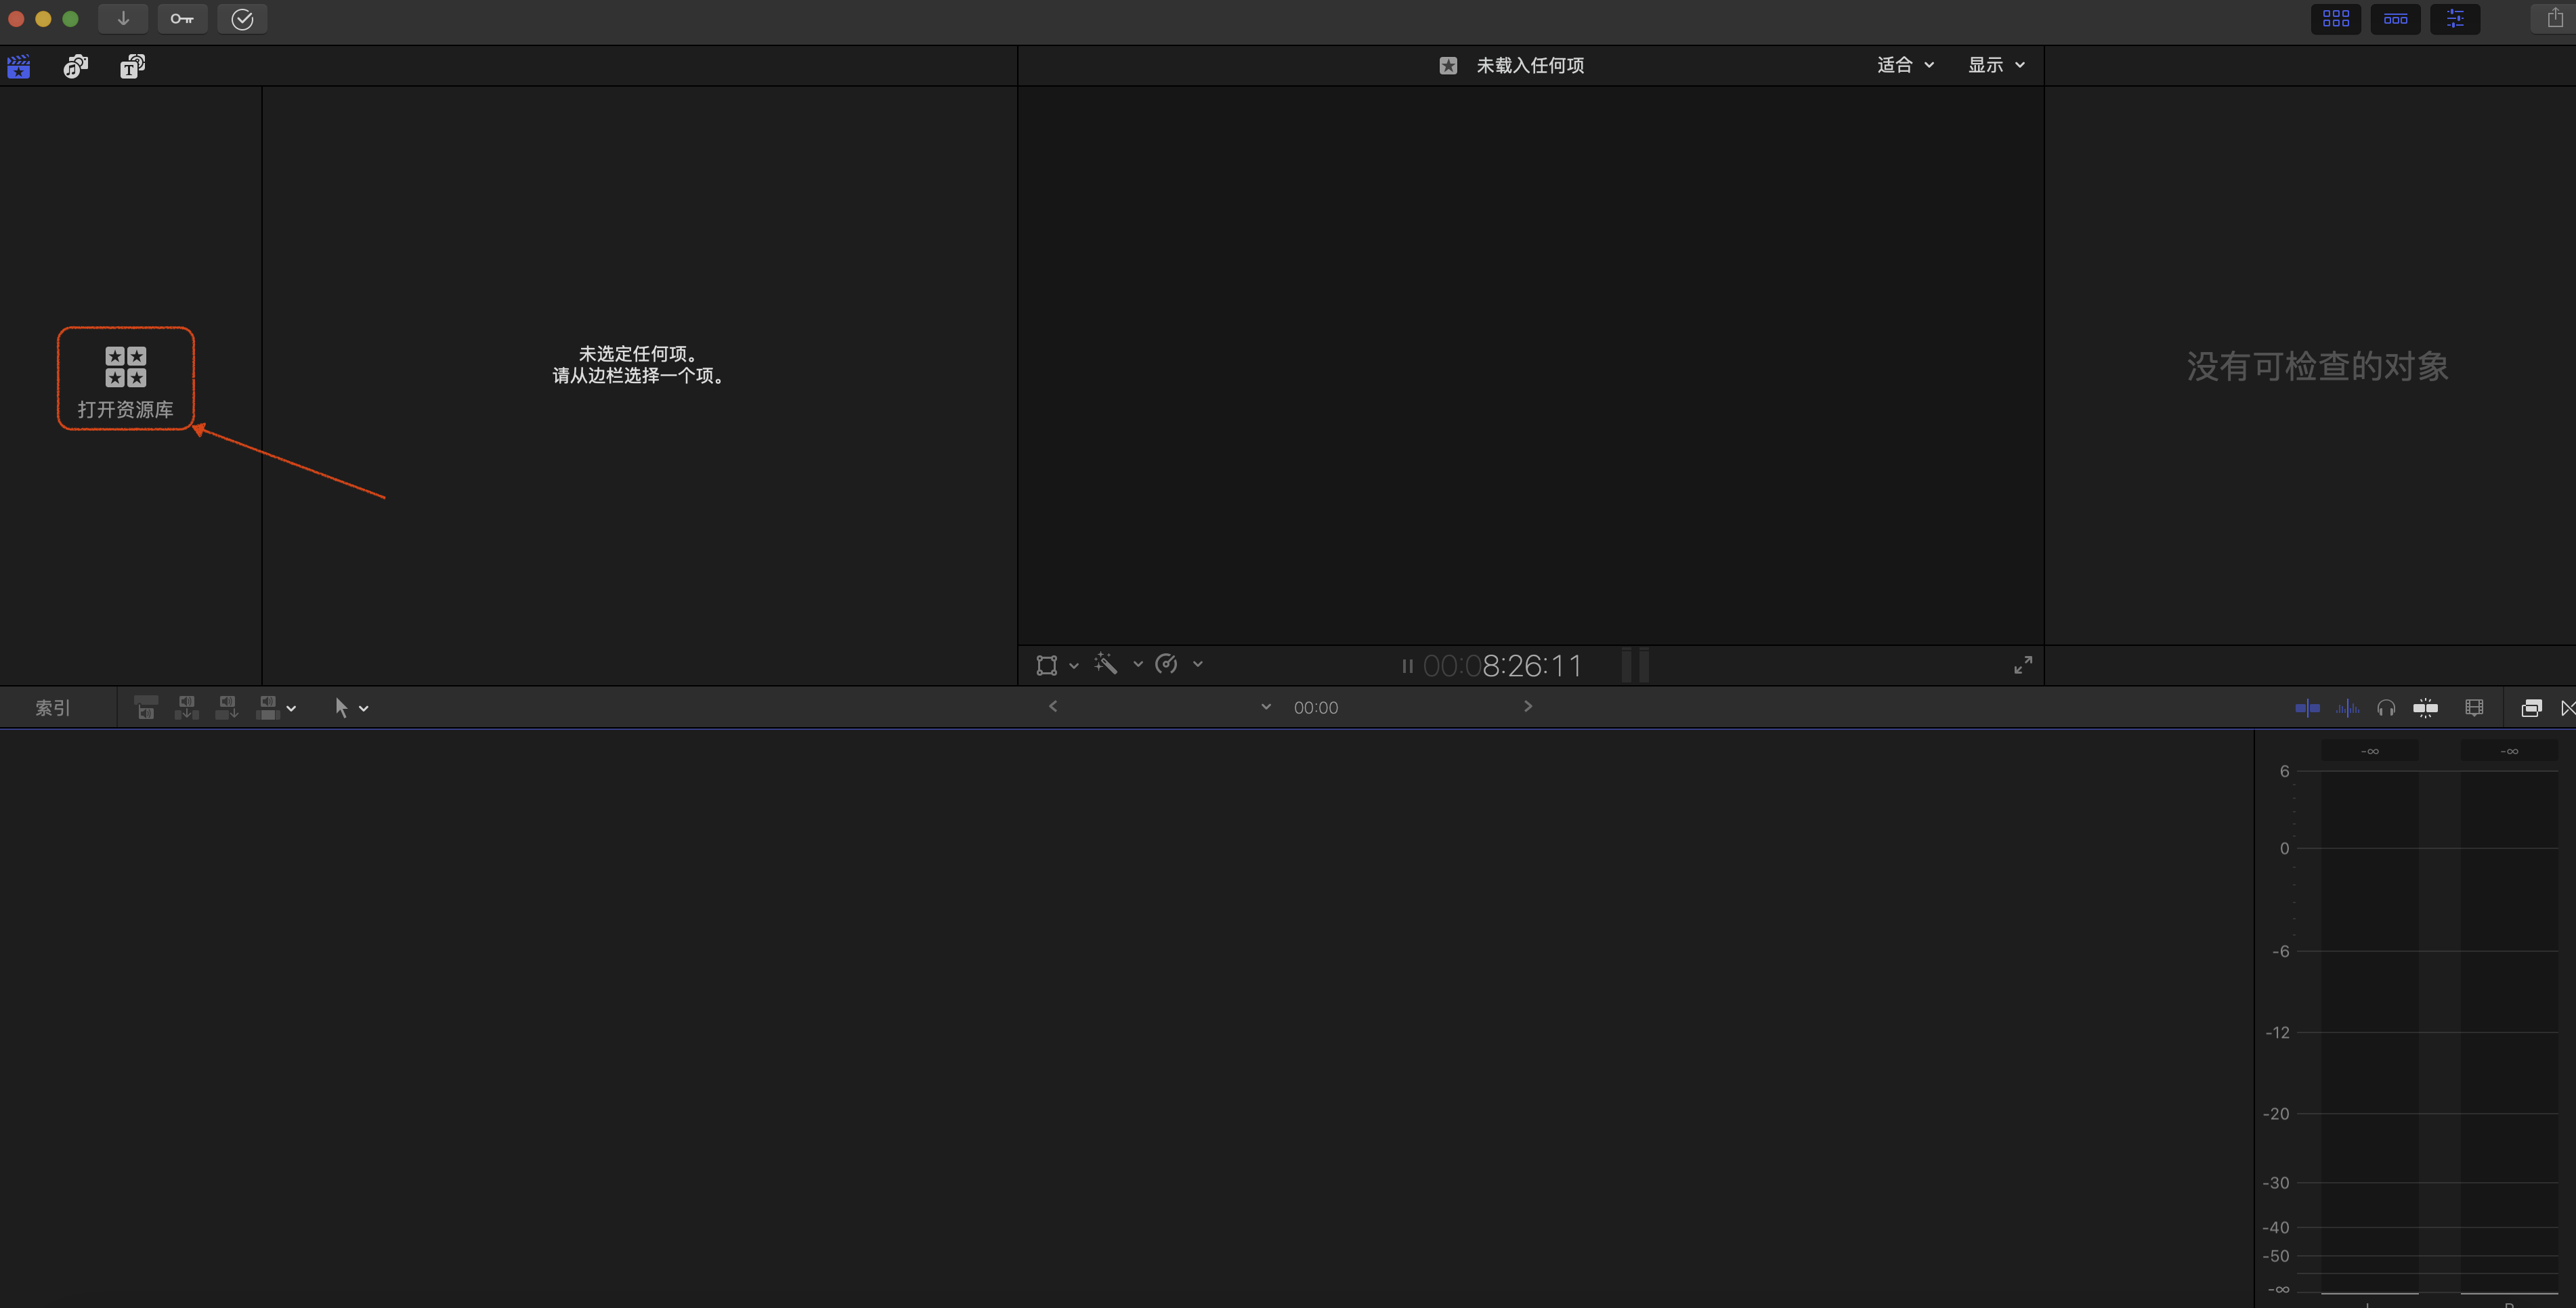This screenshot has height=1308, width=2576.
Task: Click the share export icon
Action: click(x=2555, y=19)
